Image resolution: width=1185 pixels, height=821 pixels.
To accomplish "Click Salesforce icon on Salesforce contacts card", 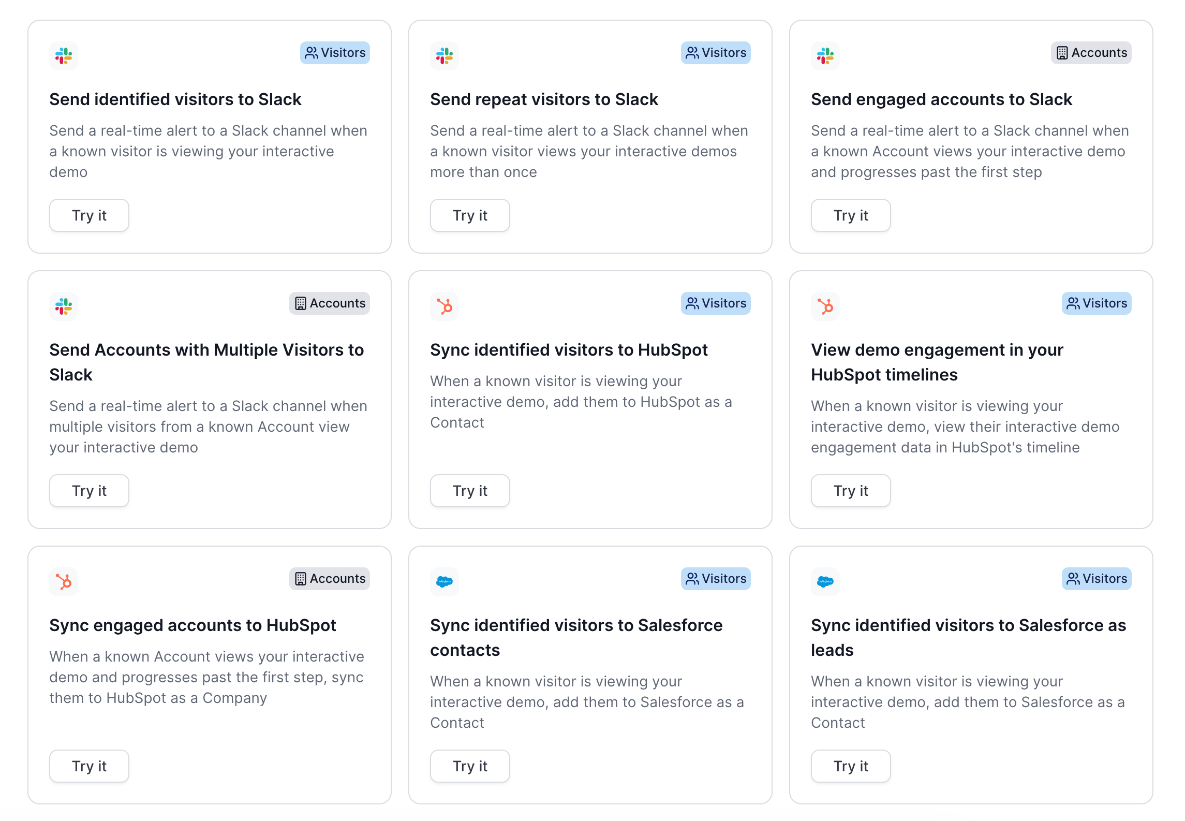I will [445, 581].
